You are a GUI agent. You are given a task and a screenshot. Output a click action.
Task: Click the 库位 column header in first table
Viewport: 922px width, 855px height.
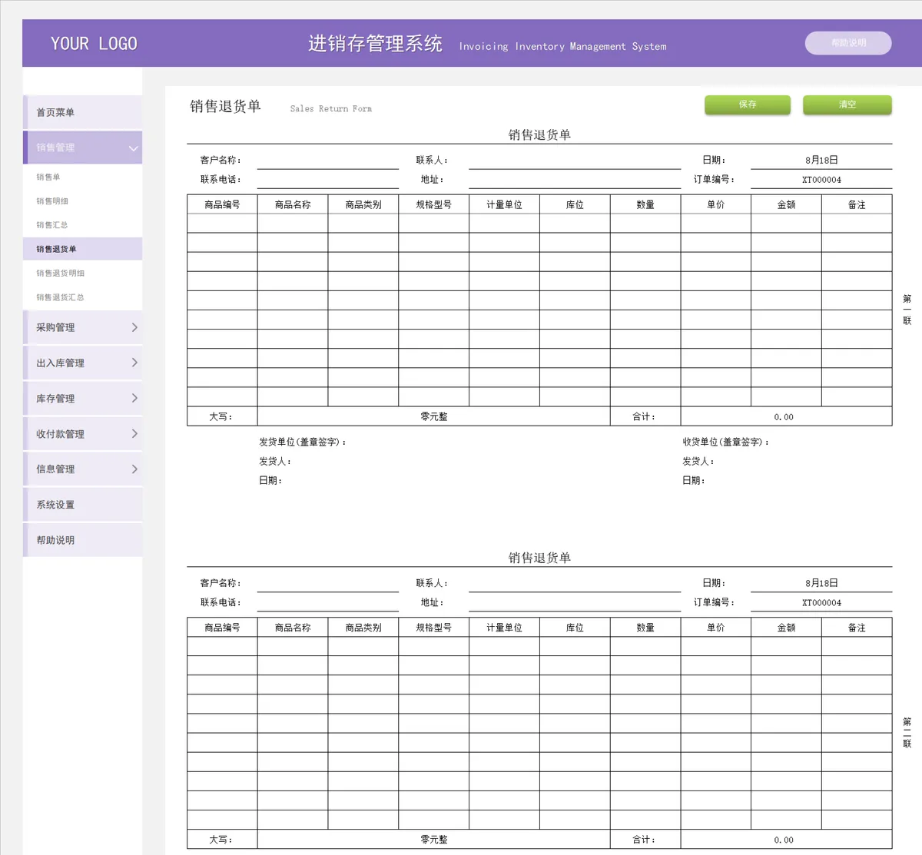click(575, 204)
